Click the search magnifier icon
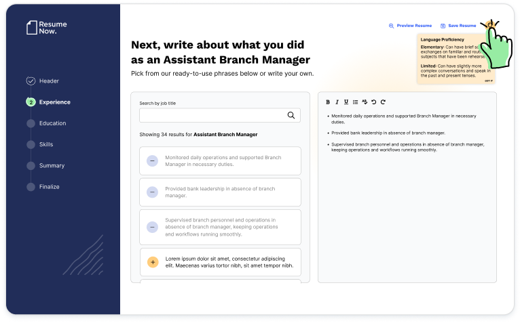The image size is (520, 323). [291, 115]
